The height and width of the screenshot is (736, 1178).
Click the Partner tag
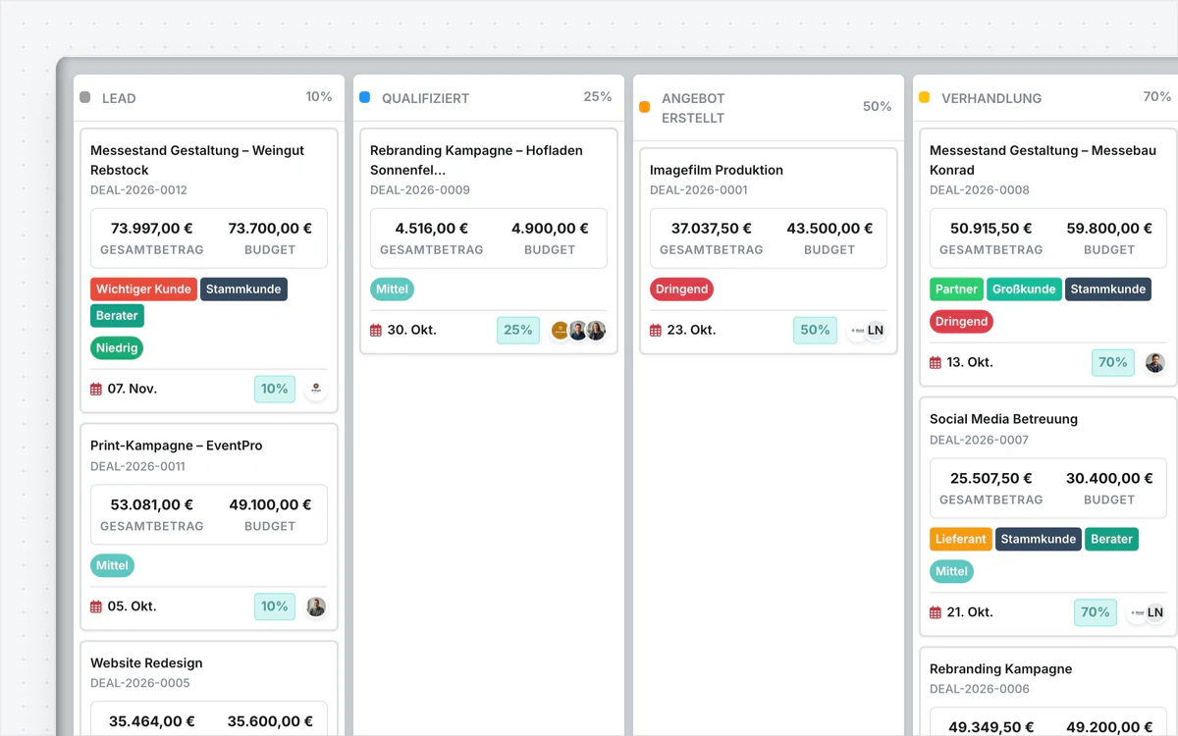(x=956, y=289)
